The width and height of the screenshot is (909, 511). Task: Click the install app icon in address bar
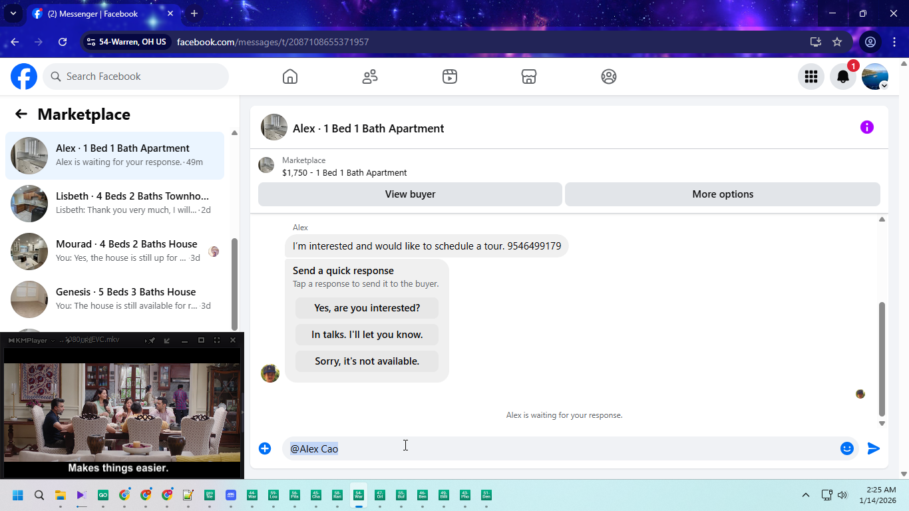[x=816, y=42]
